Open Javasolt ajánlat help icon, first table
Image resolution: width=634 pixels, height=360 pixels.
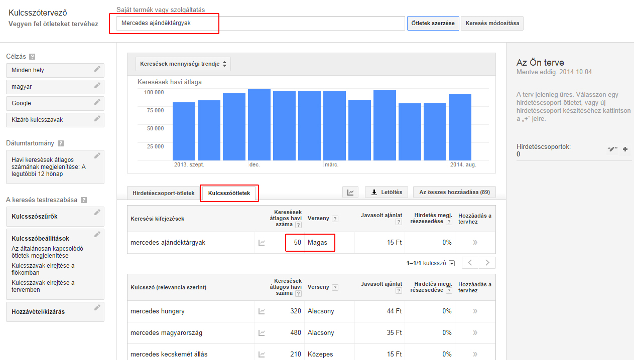[399, 222]
